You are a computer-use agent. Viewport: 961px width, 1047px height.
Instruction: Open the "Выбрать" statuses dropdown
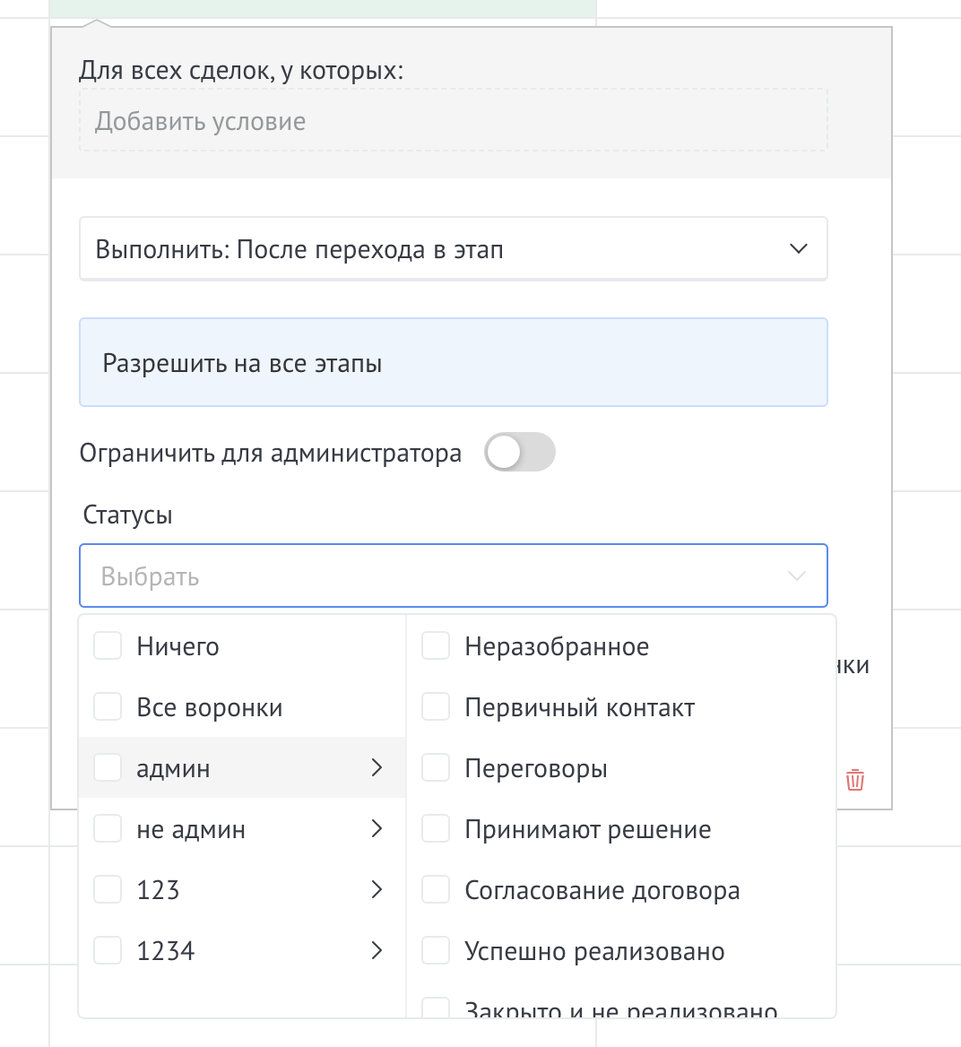[x=453, y=575]
